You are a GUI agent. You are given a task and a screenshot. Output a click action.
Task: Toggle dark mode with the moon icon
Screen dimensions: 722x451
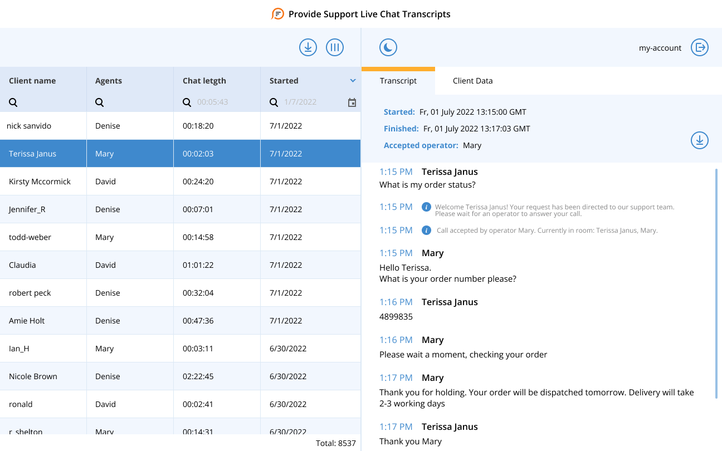pyautogui.click(x=388, y=47)
